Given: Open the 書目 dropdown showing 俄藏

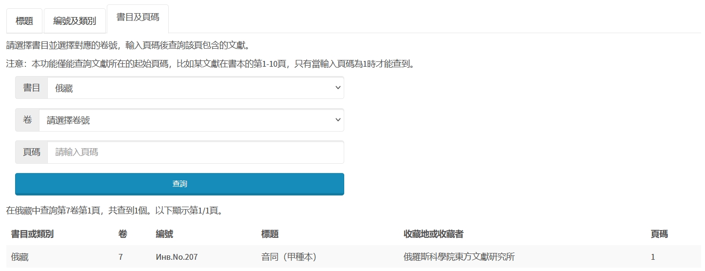Looking at the screenshot, I should (196, 88).
